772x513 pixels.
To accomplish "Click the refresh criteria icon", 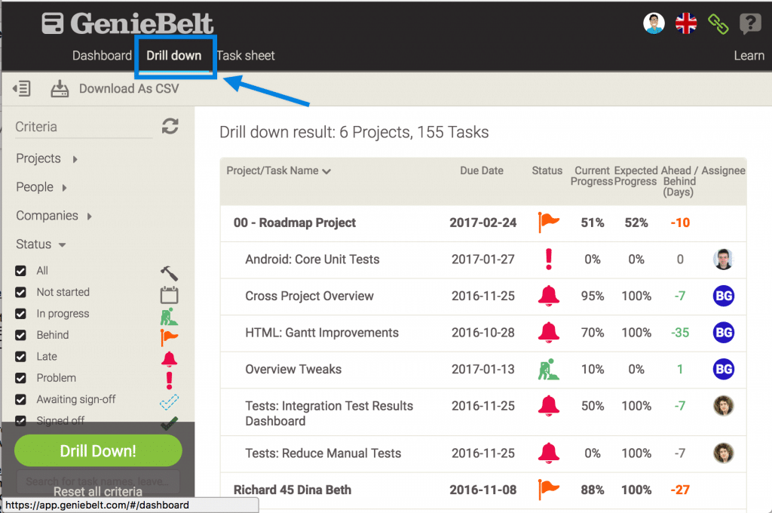I will coord(170,127).
